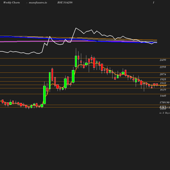Click the 2074 price level label
Image resolution: width=170 pixels, height=170 pixels.
(163, 74)
